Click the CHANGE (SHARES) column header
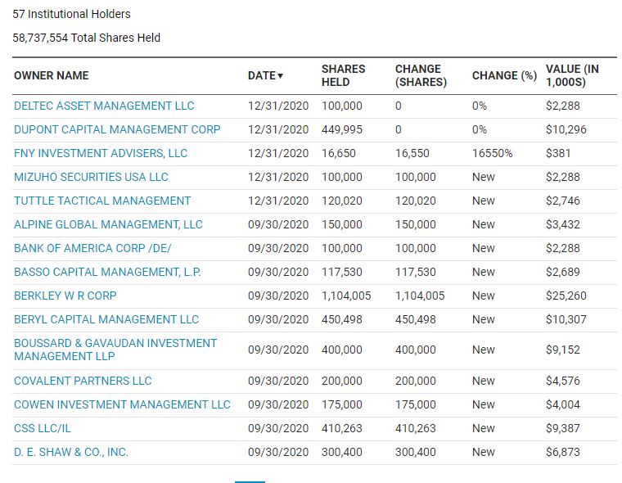The image size is (622, 483). point(421,75)
